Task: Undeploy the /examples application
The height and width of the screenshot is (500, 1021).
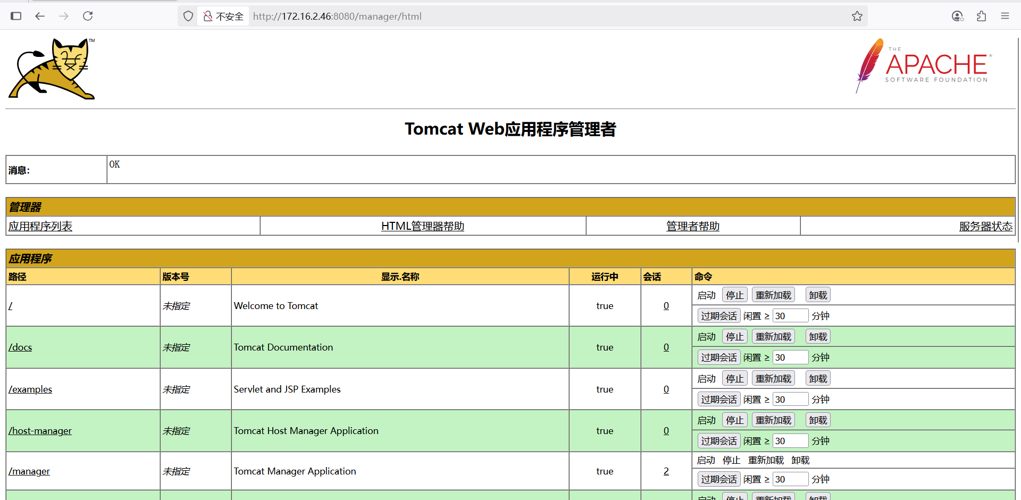Action: (818, 379)
